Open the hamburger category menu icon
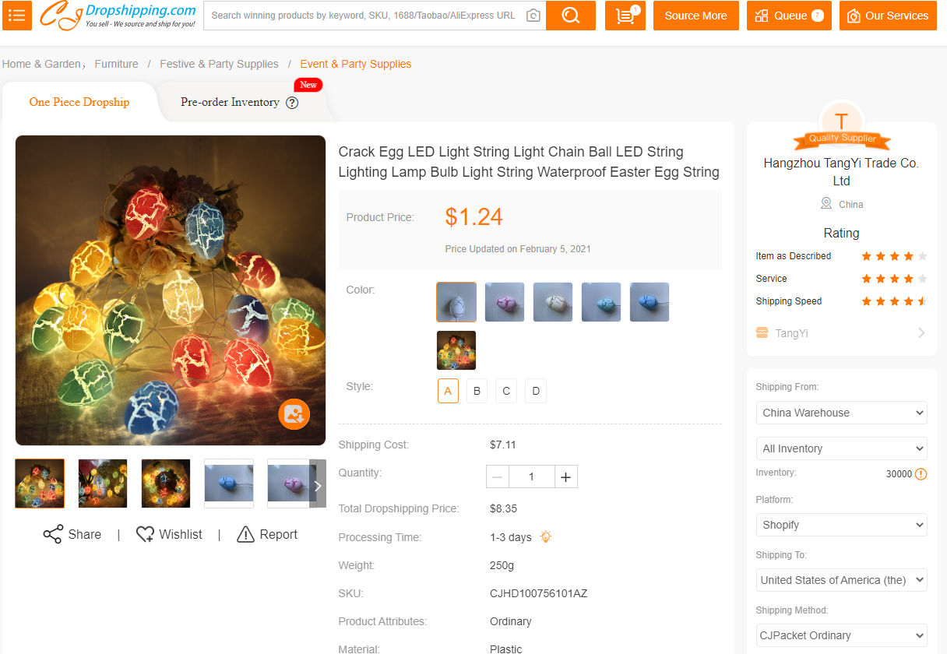 coord(17,16)
